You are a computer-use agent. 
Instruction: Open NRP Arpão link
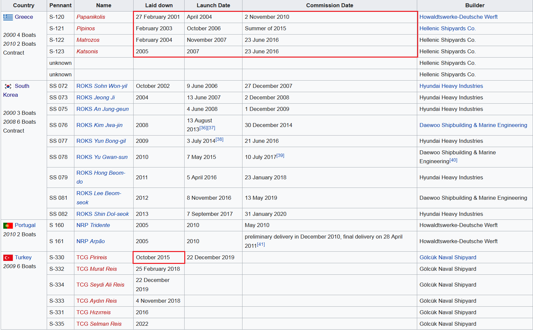(90, 241)
